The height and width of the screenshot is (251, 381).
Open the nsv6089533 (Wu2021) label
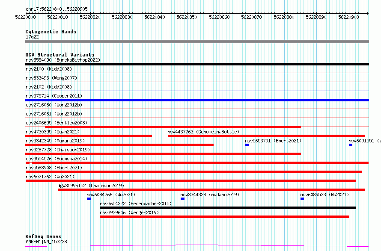[x=324, y=195]
